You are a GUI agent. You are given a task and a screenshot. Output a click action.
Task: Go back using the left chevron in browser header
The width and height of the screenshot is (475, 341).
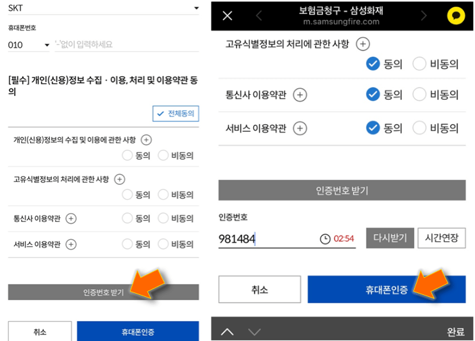[x=259, y=15]
